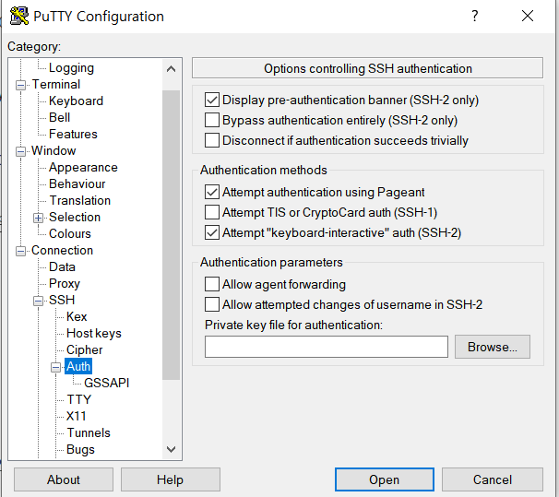Click the Cancel button
Image resolution: width=559 pixels, height=497 pixels.
pyautogui.click(x=493, y=479)
